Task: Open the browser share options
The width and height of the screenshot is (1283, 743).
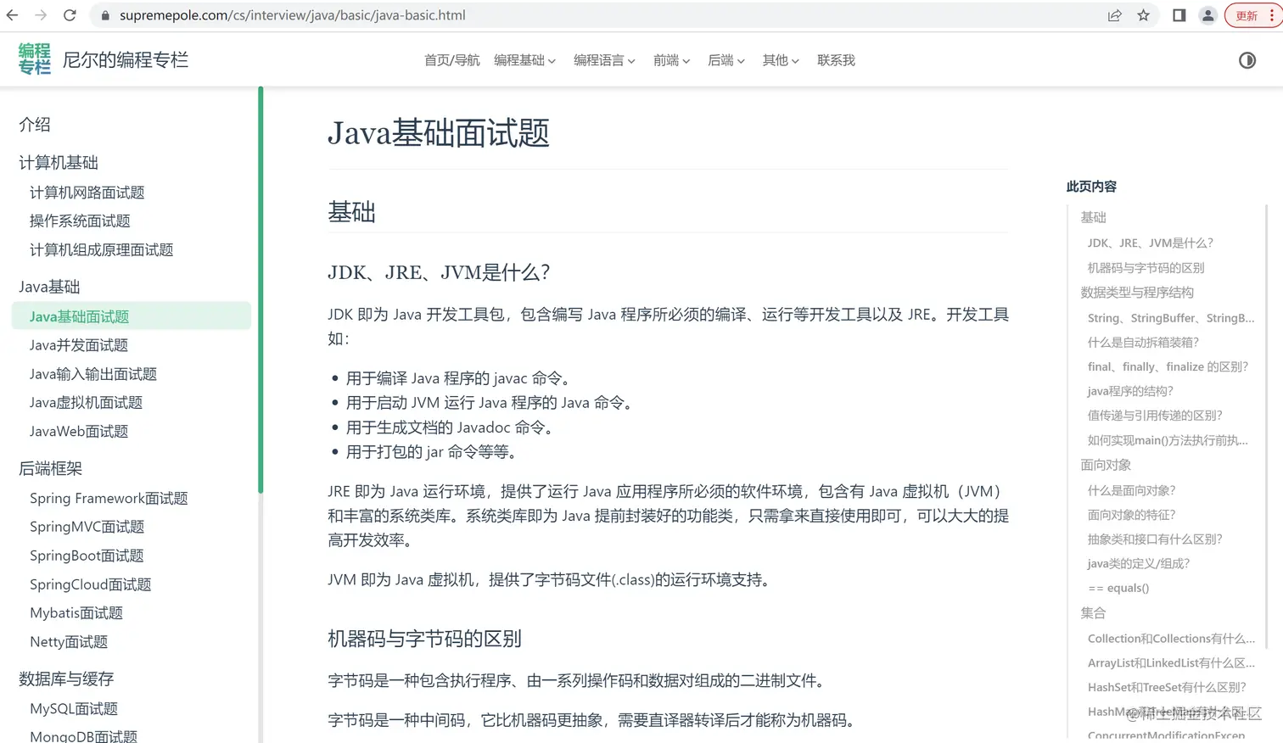Action: point(1114,14)
